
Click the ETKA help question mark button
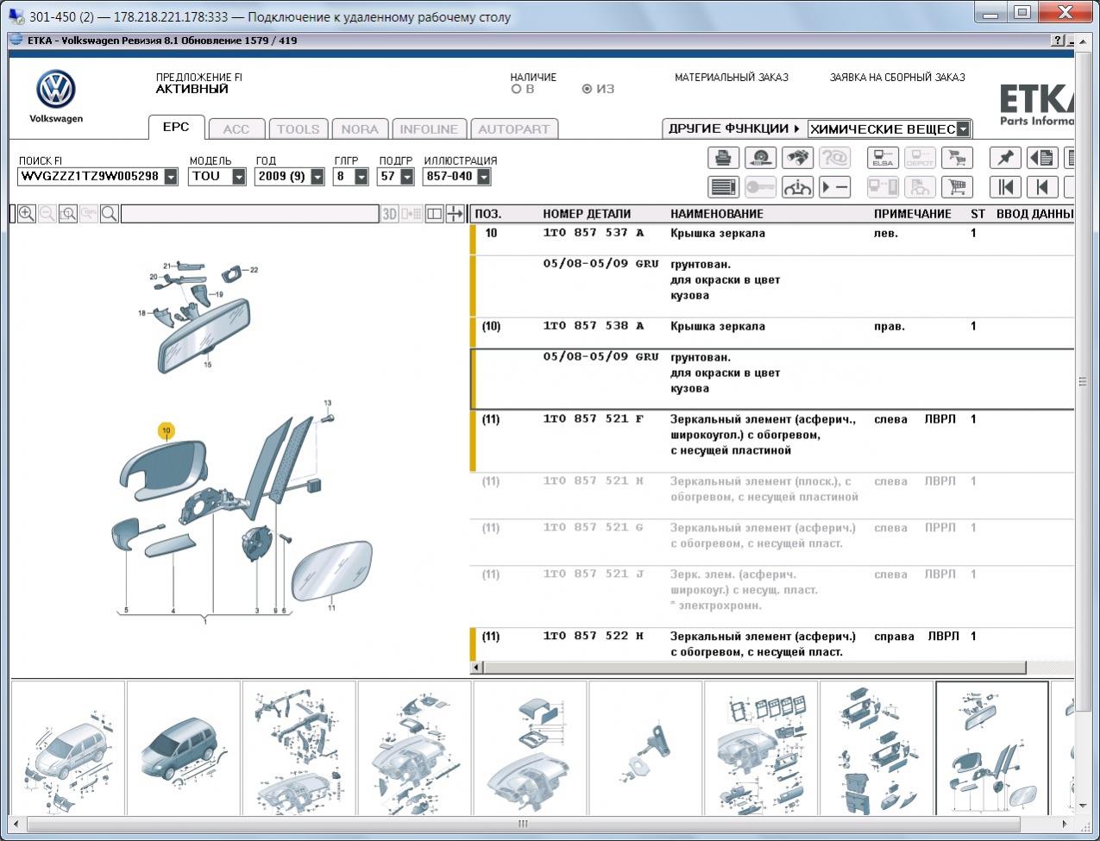(x=1058, y=41)
